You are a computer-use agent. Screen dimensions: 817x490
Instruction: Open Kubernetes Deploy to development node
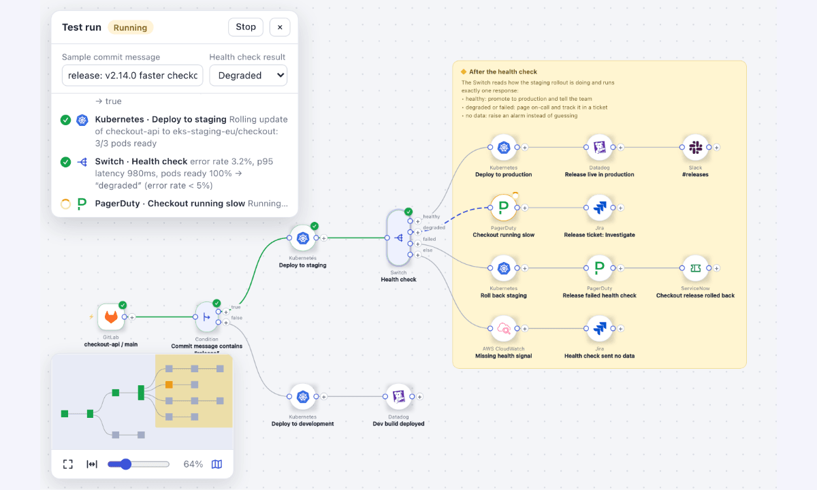click(303, 397)
